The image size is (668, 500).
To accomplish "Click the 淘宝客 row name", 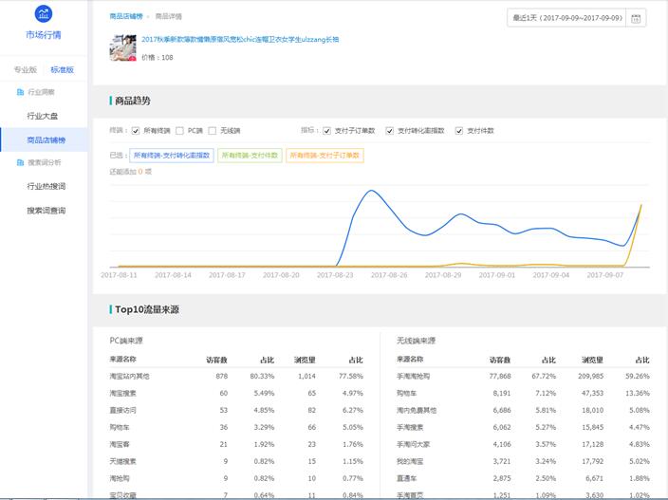I will click(x=120, y=444).
